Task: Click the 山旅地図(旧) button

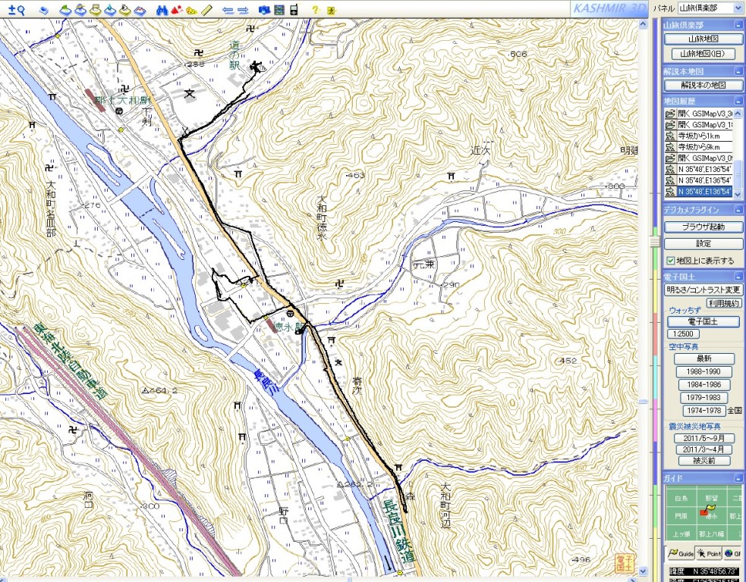Action: pos(704,54)
